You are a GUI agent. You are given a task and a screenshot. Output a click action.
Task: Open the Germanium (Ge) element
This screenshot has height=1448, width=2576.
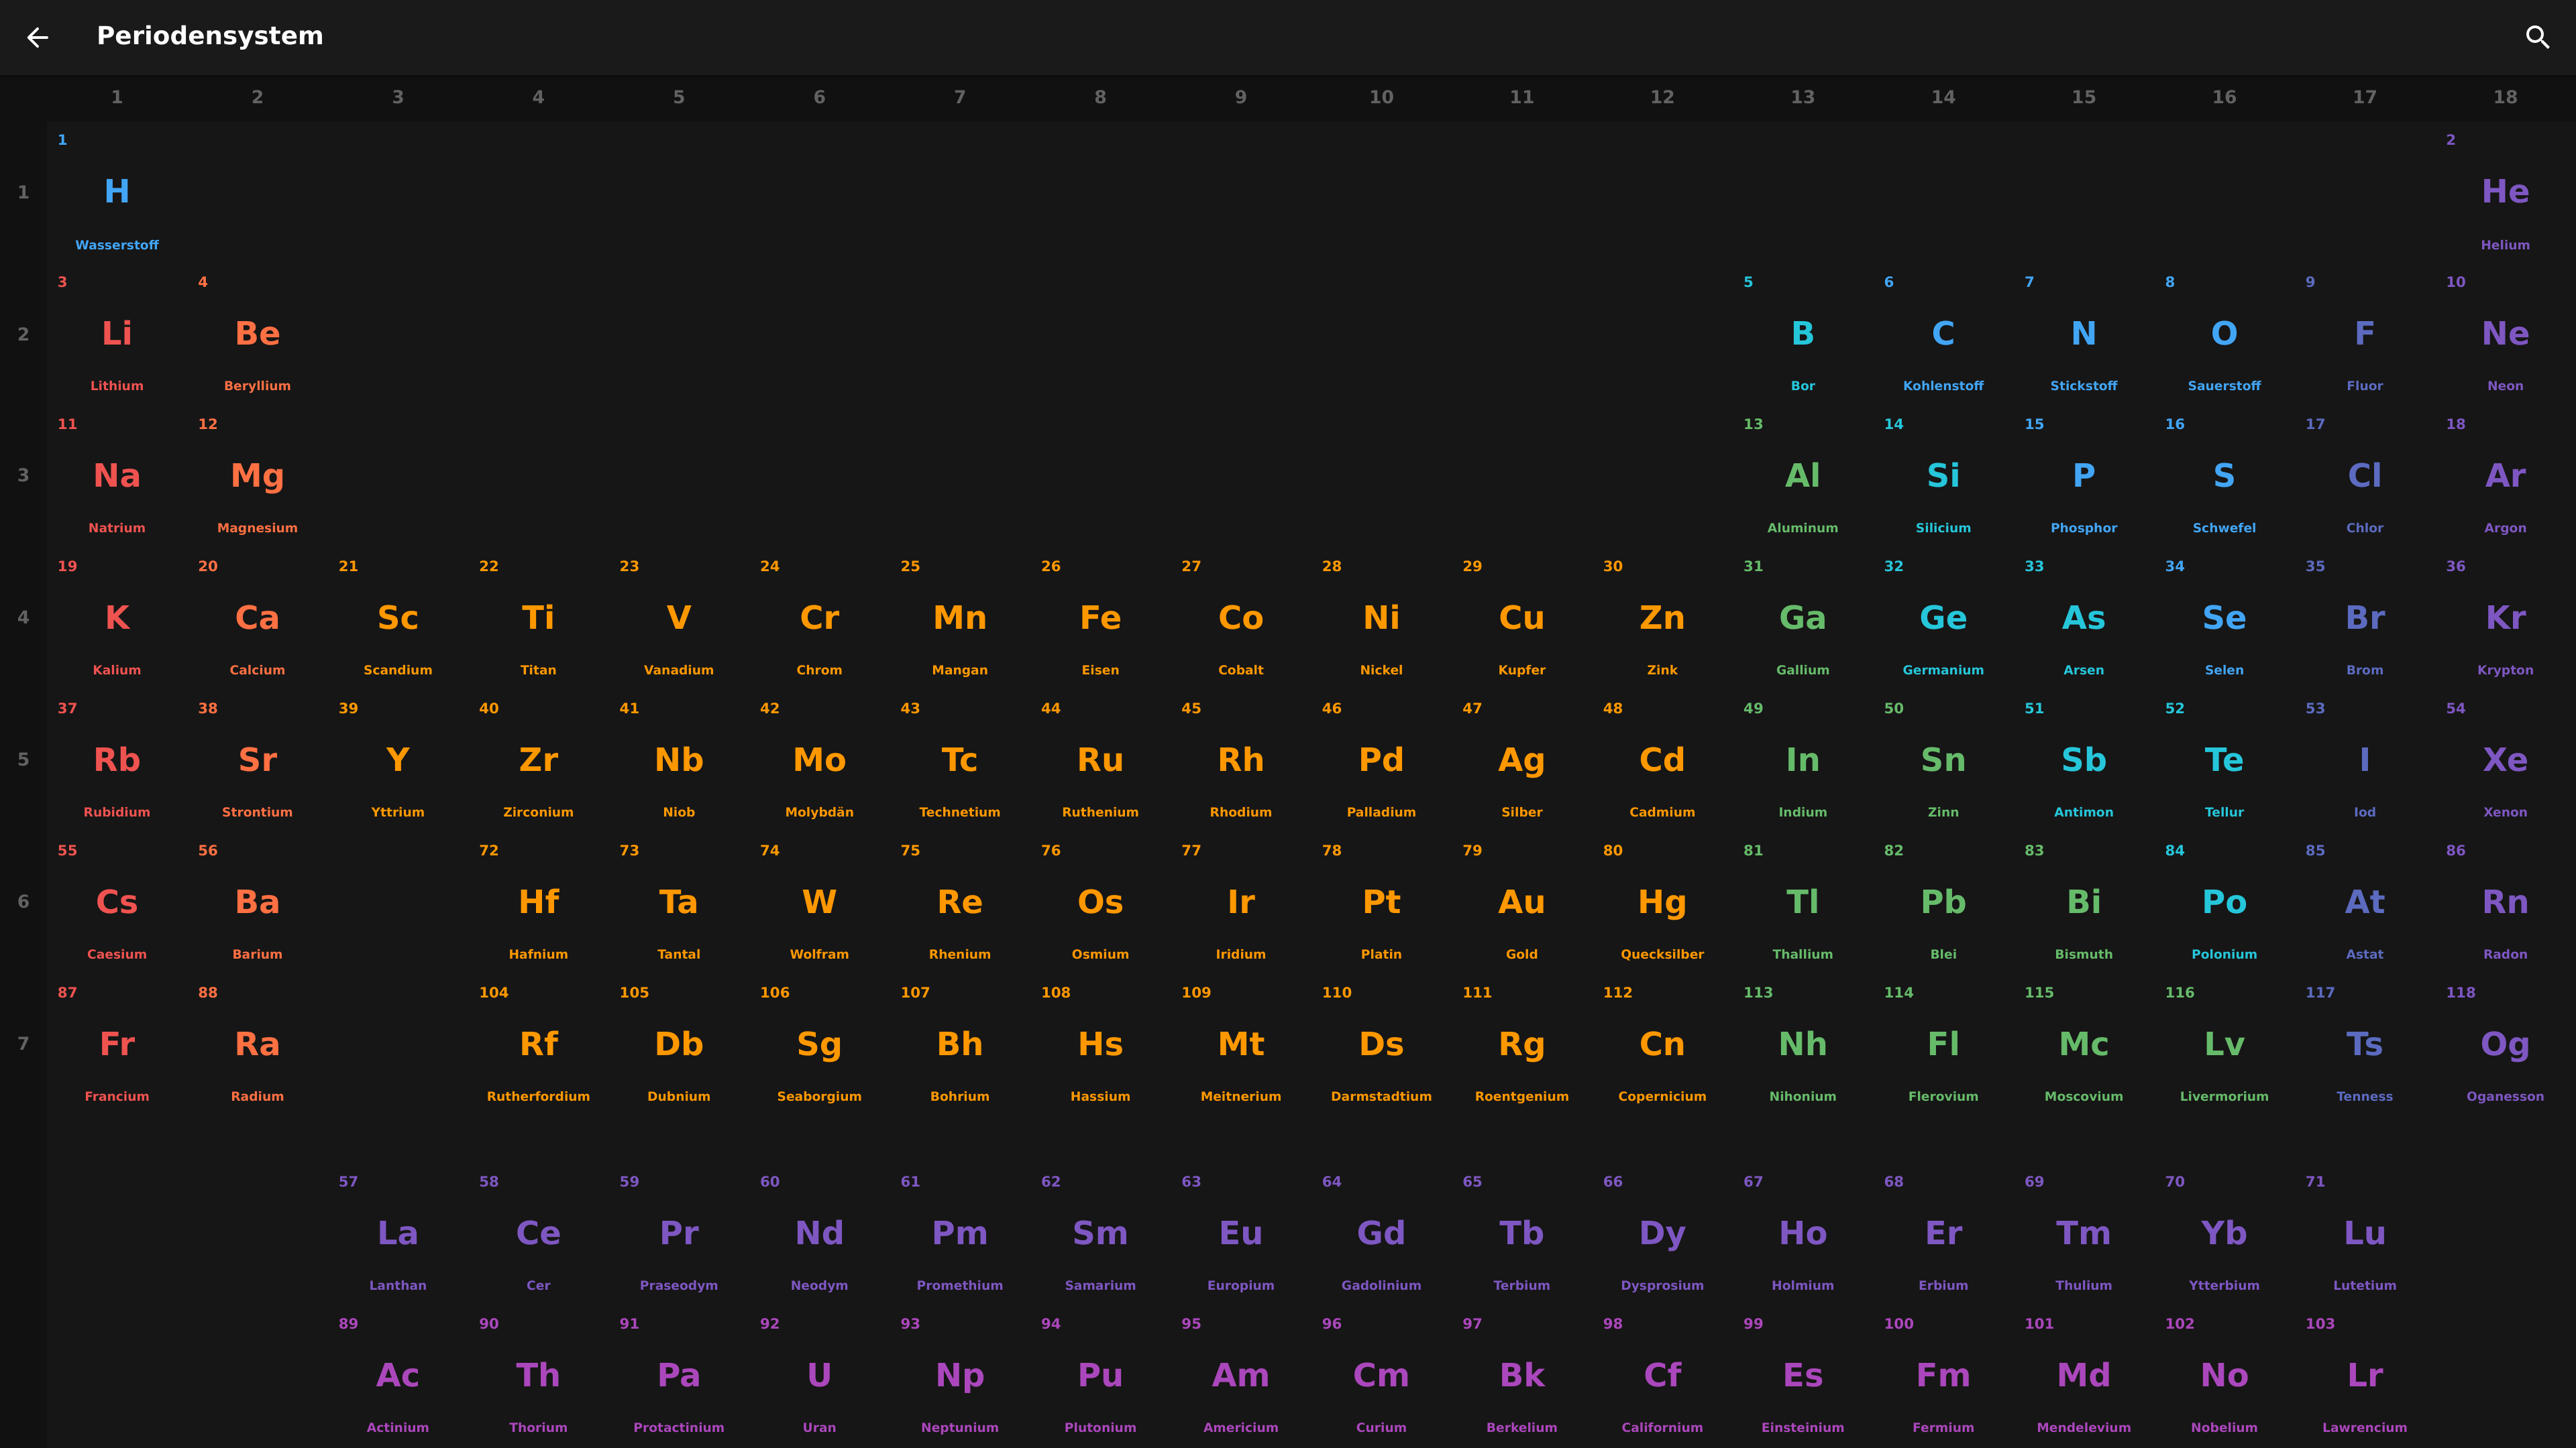(x=1943, y=617)
